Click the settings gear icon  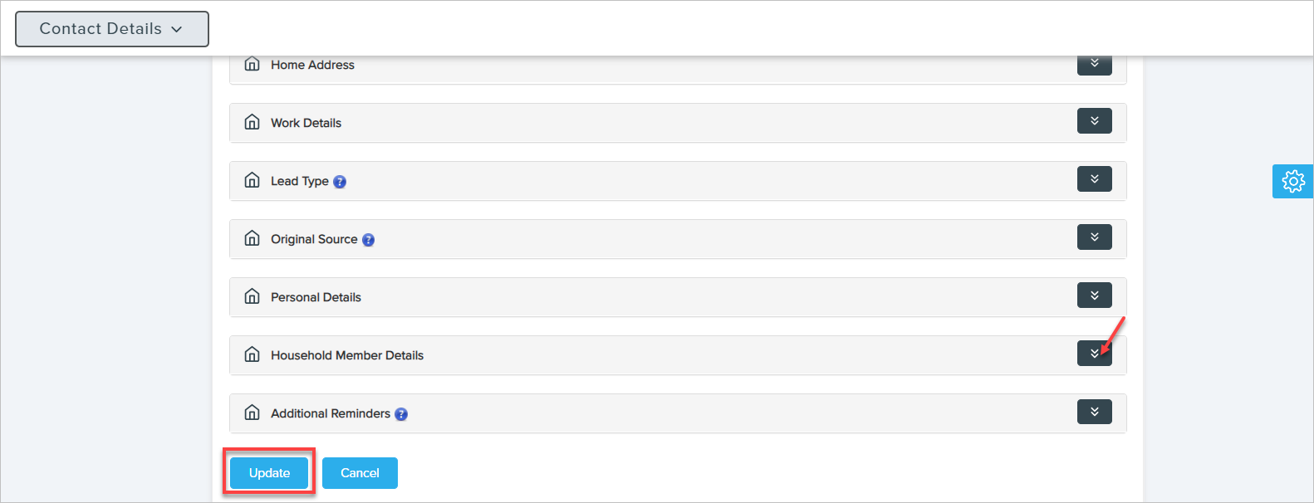tap(1292, 181)
